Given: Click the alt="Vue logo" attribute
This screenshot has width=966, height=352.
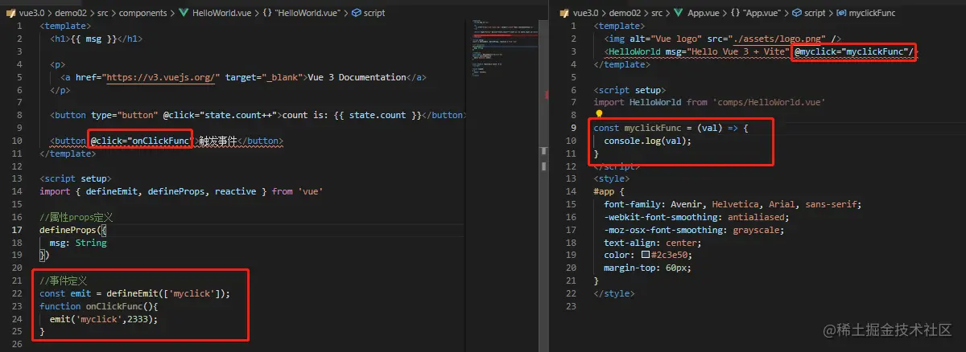Looking at the screenshot, I should coord(667,39).
